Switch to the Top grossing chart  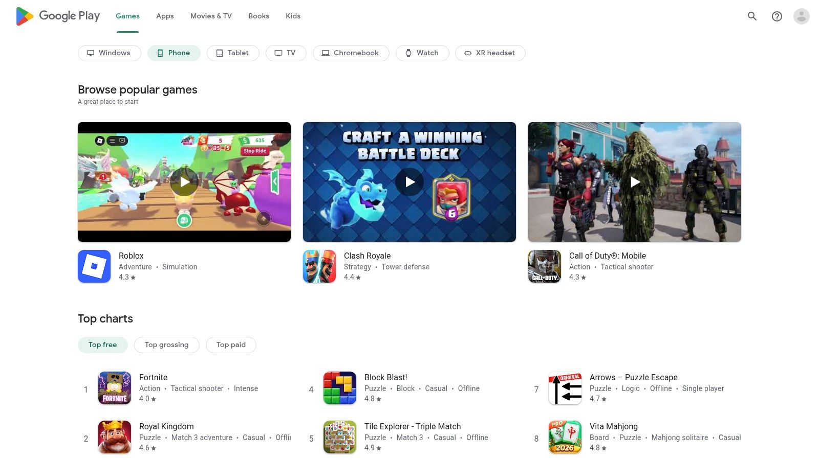[x=166, y=344]
